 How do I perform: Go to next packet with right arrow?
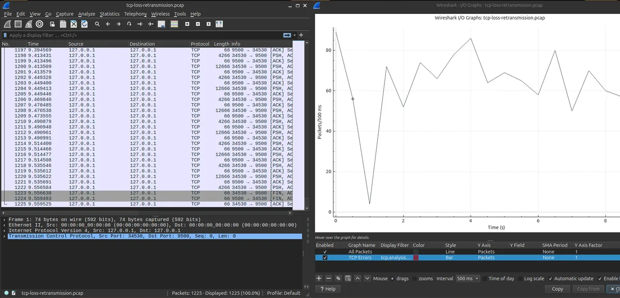coord(118,24)
